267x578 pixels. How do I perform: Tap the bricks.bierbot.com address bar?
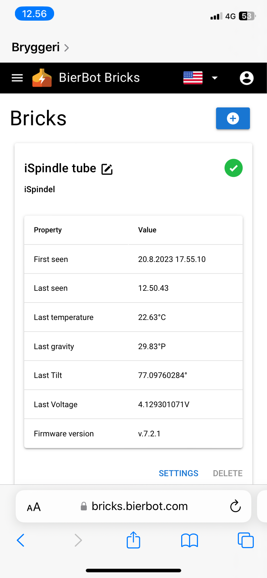click(x=134, y=506)
